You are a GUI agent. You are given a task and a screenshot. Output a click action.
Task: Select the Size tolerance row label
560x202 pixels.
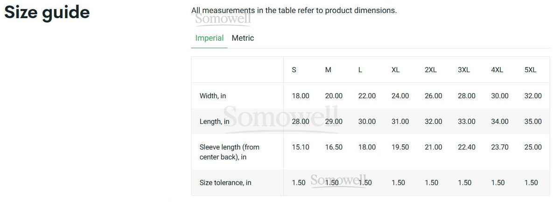[225, 182]
